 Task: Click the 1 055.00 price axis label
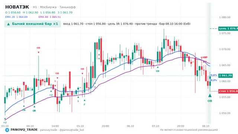[225, 97]
